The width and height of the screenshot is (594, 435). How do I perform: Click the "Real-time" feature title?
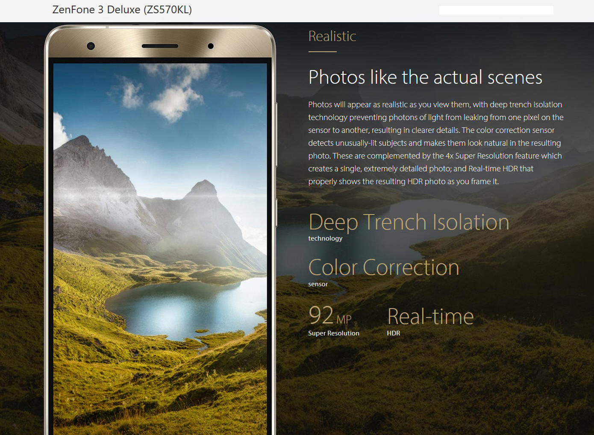pos(430,317)
